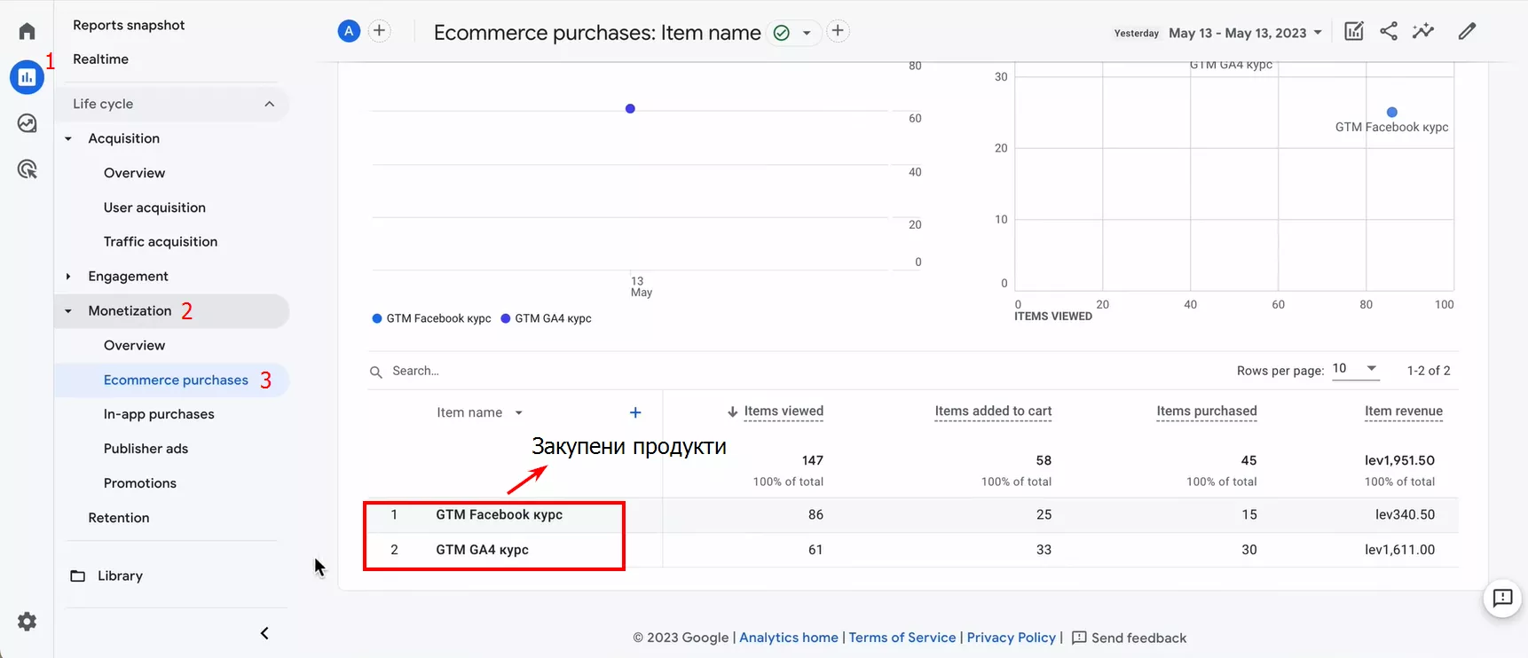Open Traffic acquisition report
The width and height of the screenshot is (1528, 658).
point(161,241)
